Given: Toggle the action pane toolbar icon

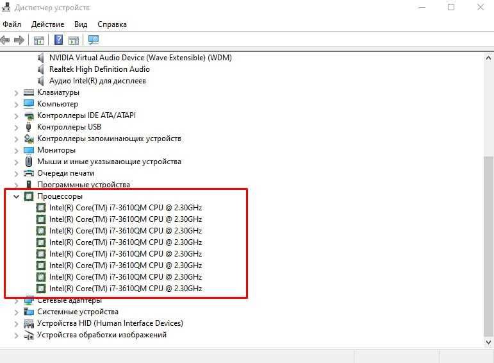Looking at the screenshot, I should pyautogui.click(x=74, y=40).
